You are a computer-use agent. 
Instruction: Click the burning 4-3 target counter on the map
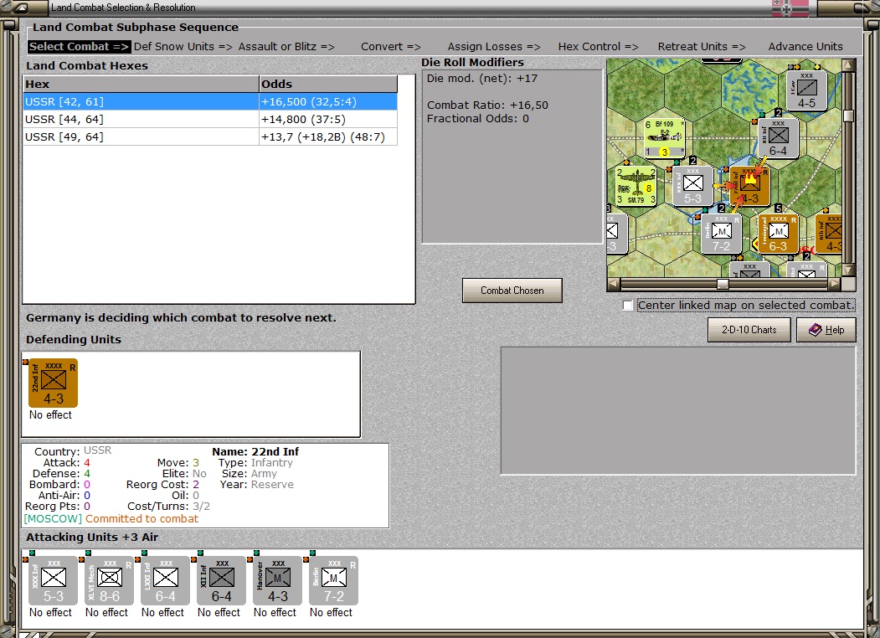pyautogui.click(x=749, y=186)
